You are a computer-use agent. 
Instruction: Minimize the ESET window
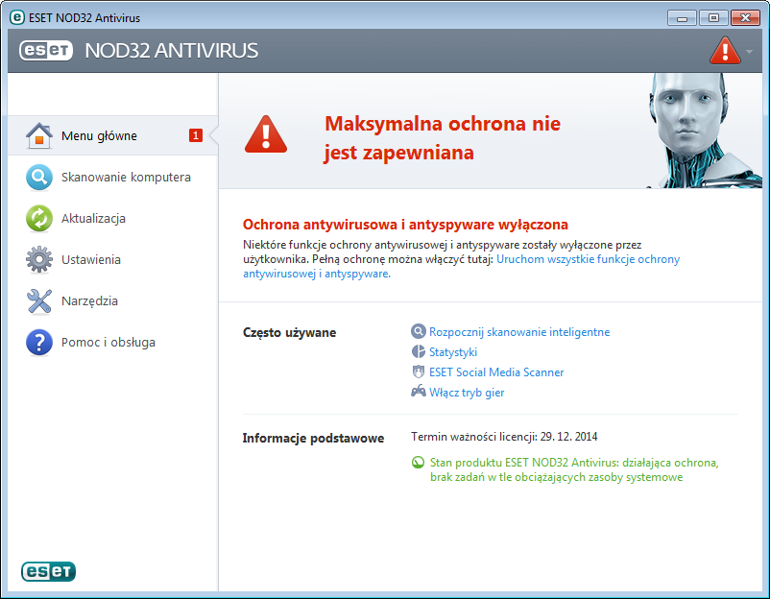(682, 18)
